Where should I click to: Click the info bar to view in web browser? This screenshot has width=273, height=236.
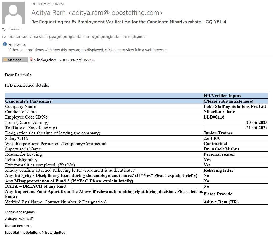pos(88,50)
